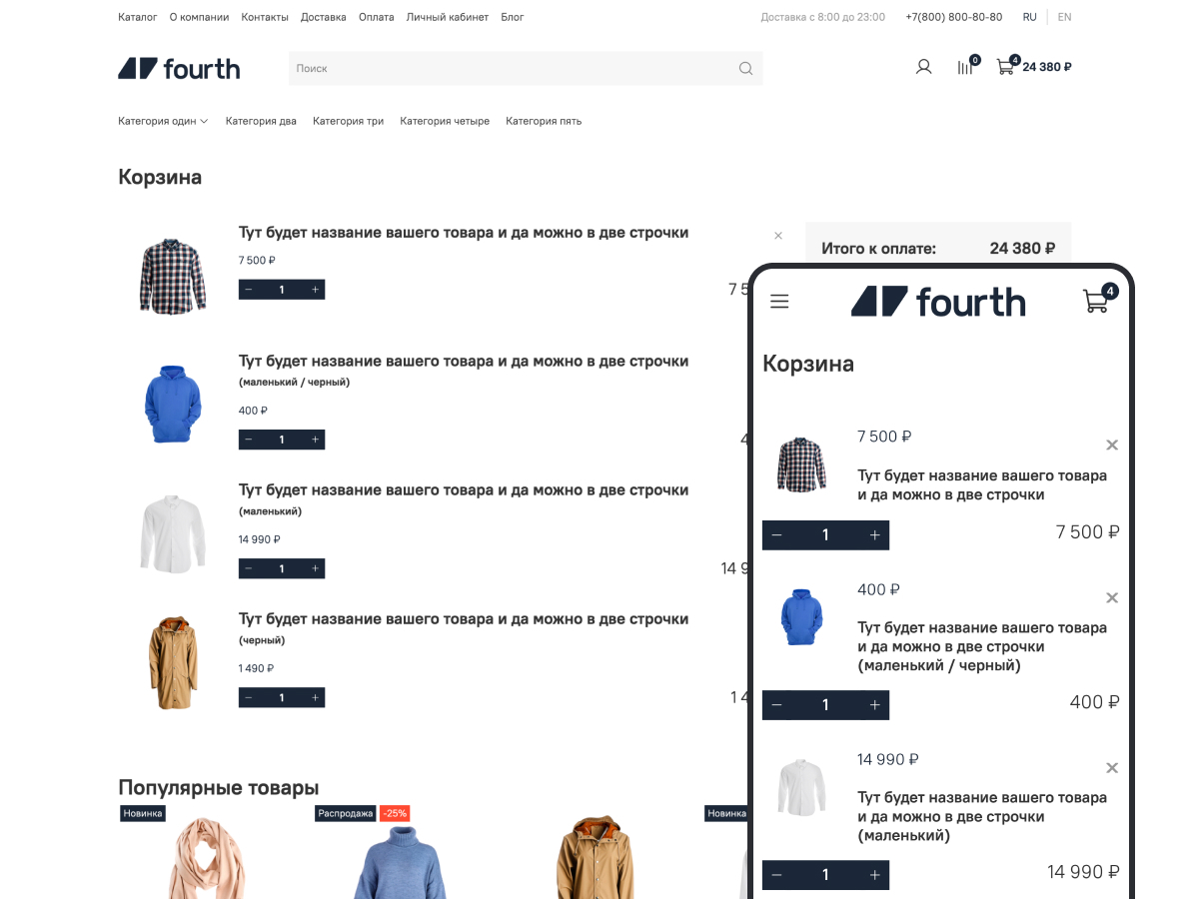Open the desktop header cart icon

1006,66
